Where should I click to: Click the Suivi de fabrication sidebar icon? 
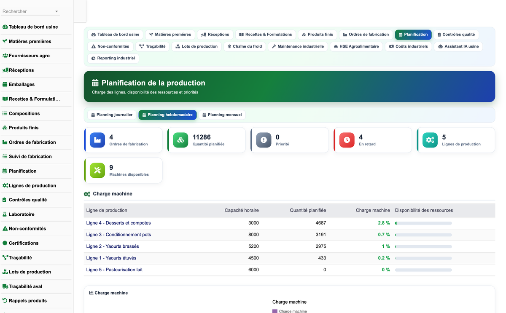pos(5,156)
